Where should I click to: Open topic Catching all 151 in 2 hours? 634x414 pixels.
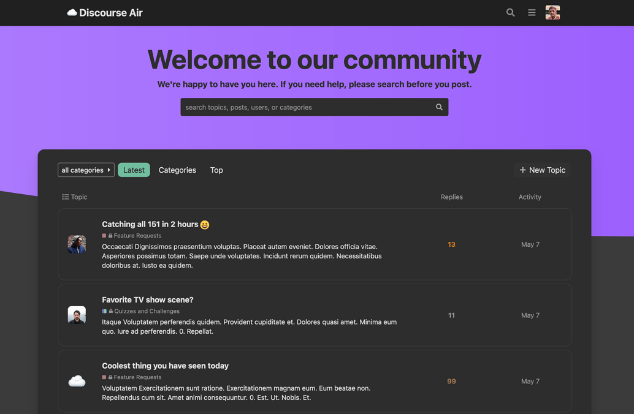point(150,224)
